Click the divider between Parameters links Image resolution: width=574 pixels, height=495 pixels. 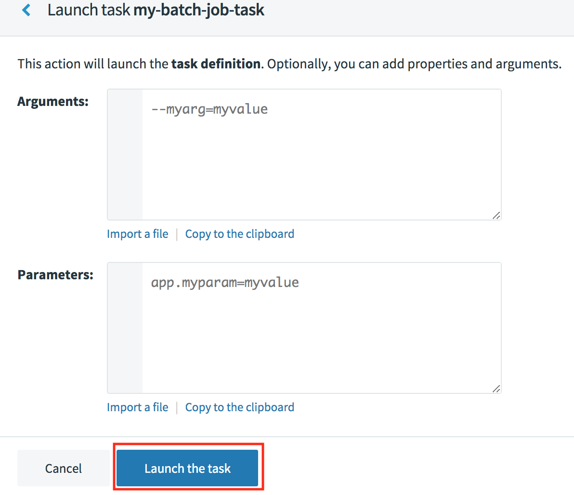[x=177, y=408]
